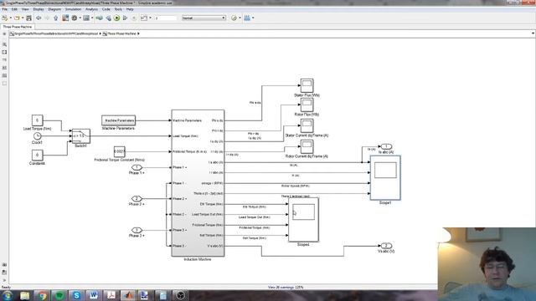
Task: Click the Update Diagram toolbar icon
Action: (99, 18)
